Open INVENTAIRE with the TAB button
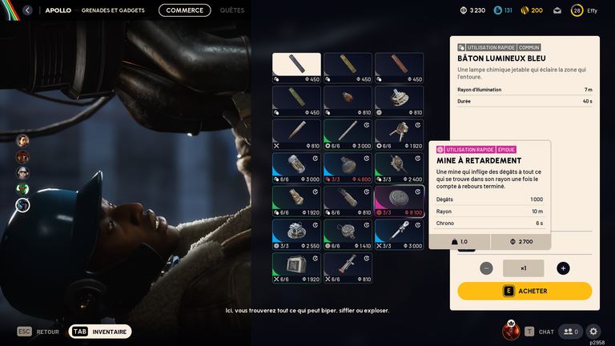Screen dimensions: 615x346 pyautogui.click(x=100, y=332)
